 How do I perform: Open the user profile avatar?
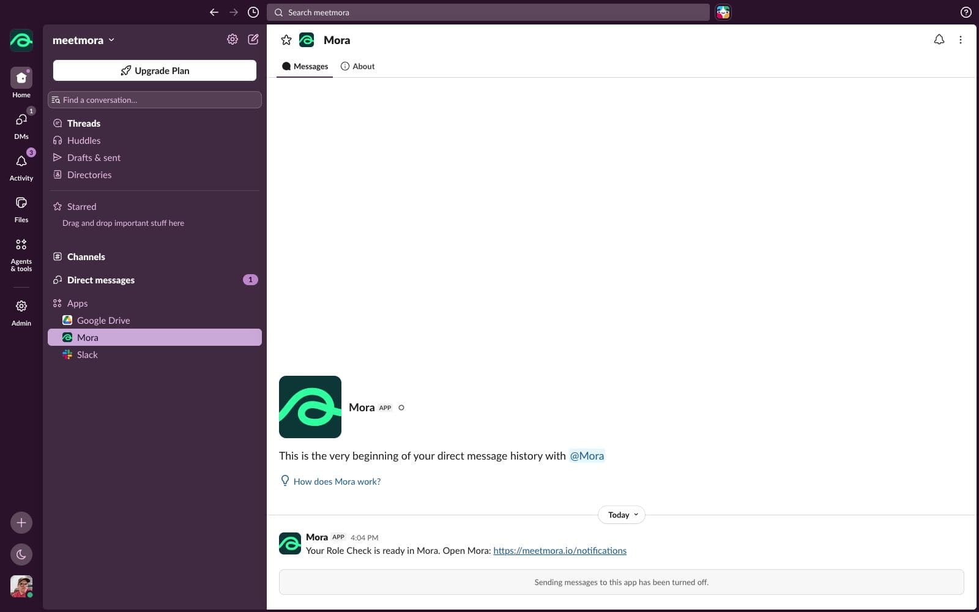(x=21, y=586)
